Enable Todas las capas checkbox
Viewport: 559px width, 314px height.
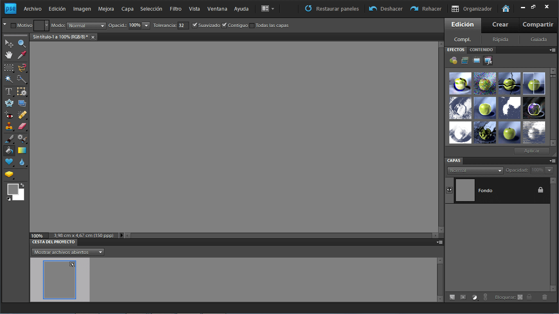(252, 25)
